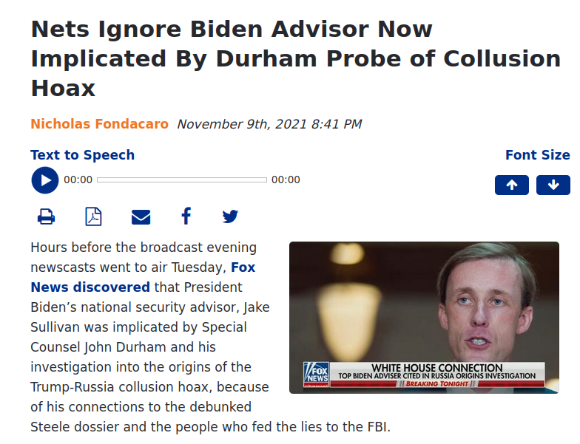This screenshot has height=444, width=580.
Task: Open the Jake Sullivan Fox News screenshot image
Action: tap(424, 318)
